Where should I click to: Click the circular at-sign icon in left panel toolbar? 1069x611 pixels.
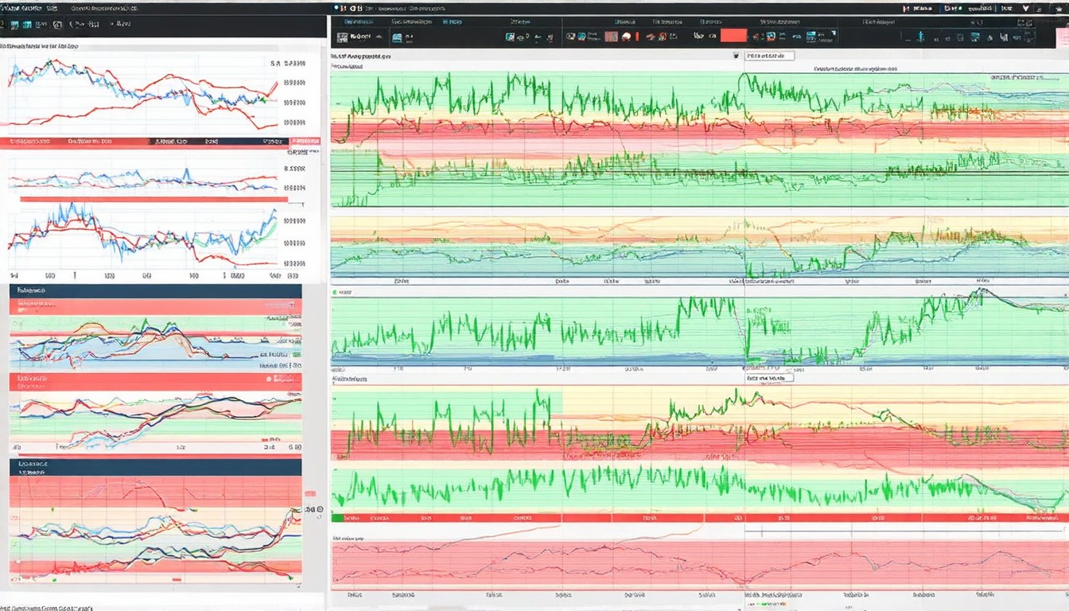pyautogui.click(x=57, y=25)
